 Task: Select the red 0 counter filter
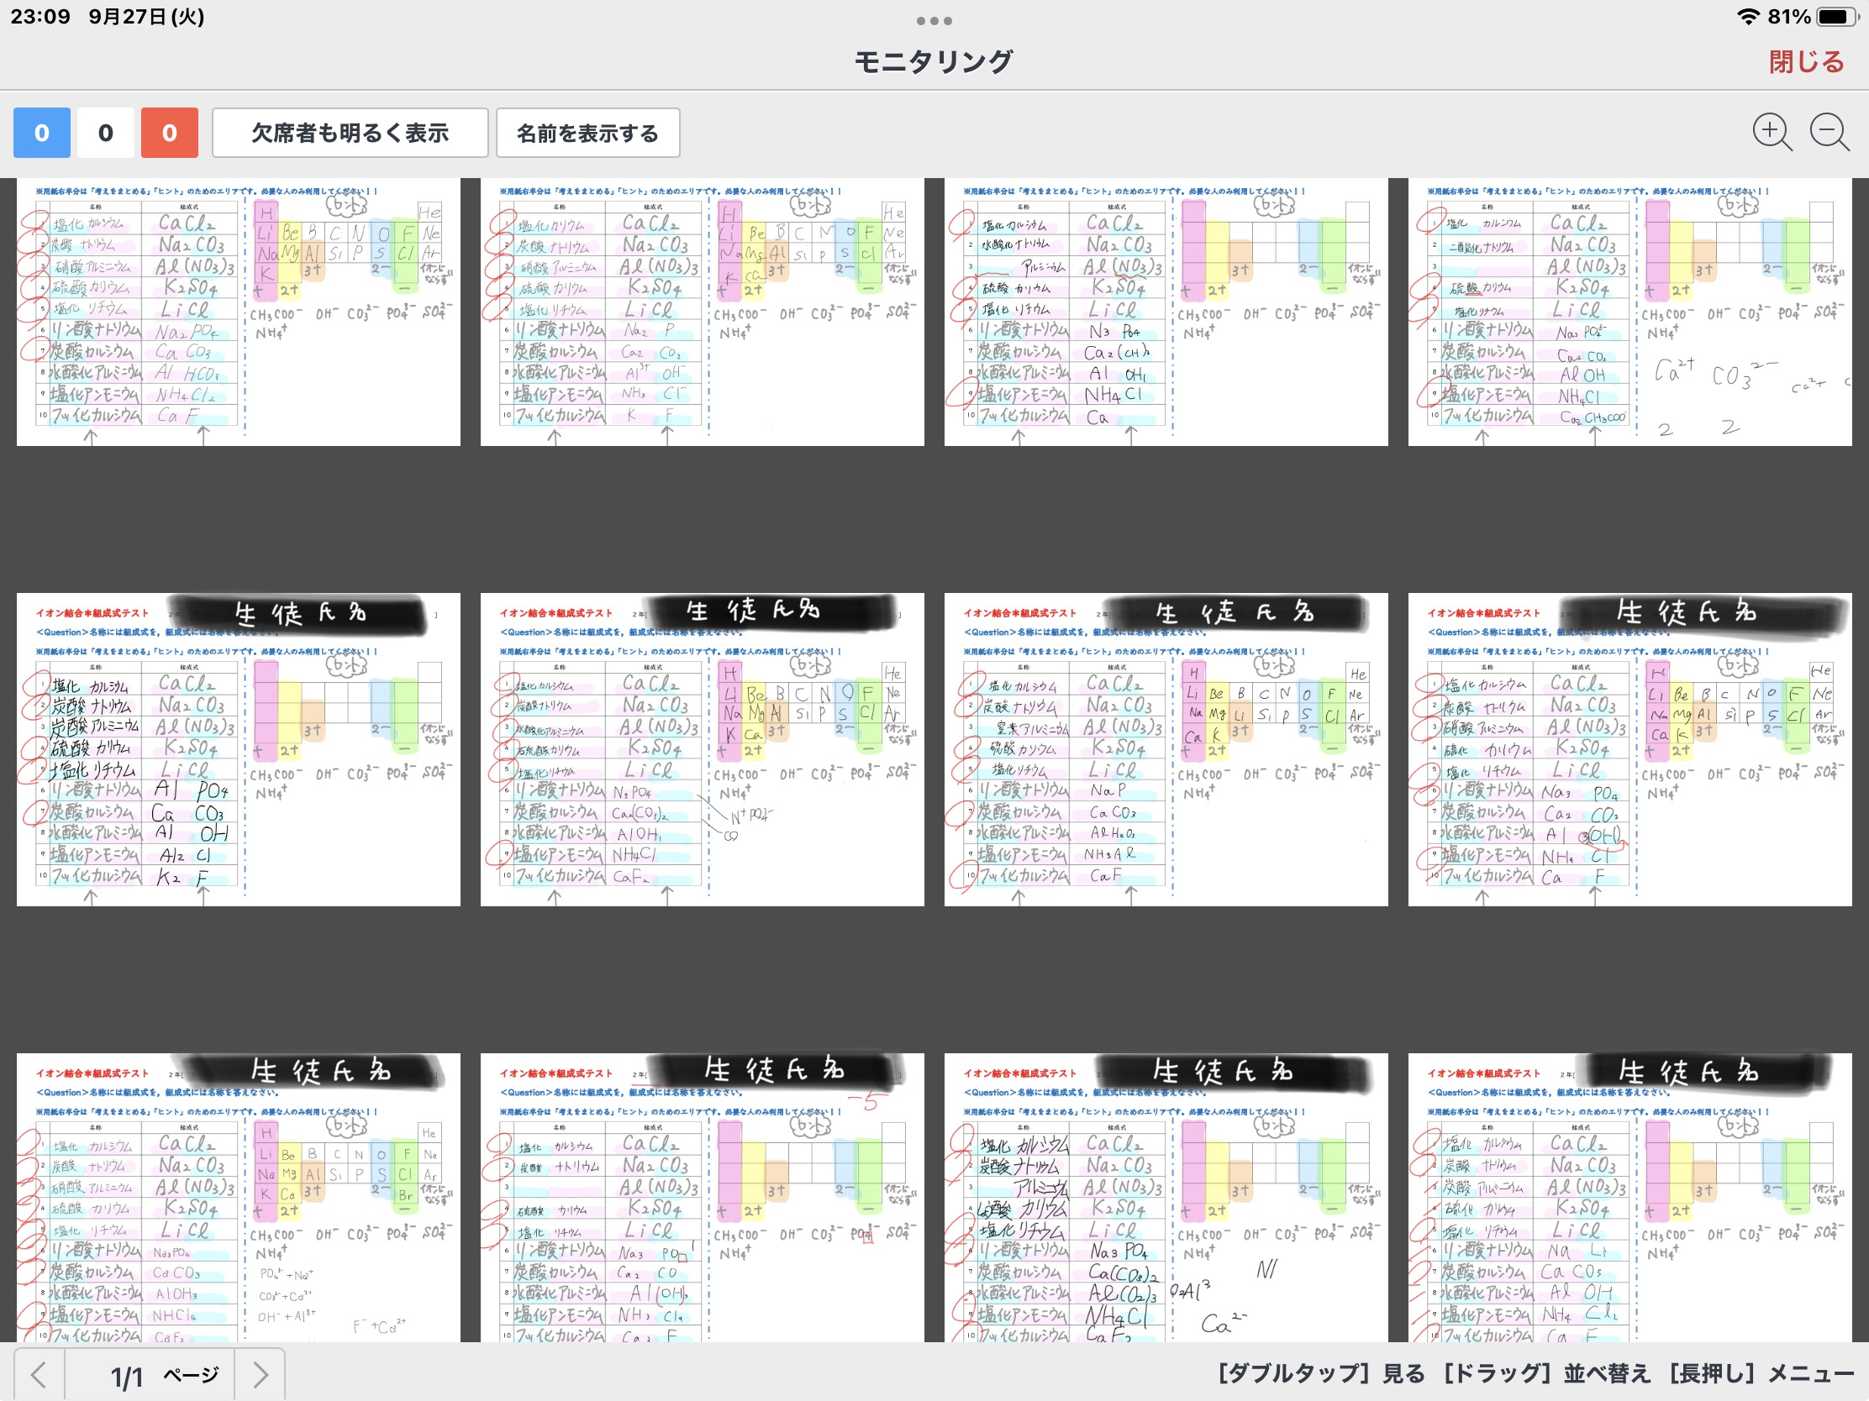(x=169, y=133)
